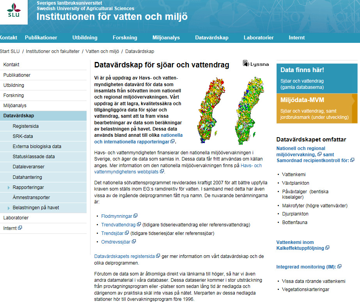Screen dimensions: 360x302
Task: Open Datavärdskap in top navigation bar
Action: (x=212, y=38)
